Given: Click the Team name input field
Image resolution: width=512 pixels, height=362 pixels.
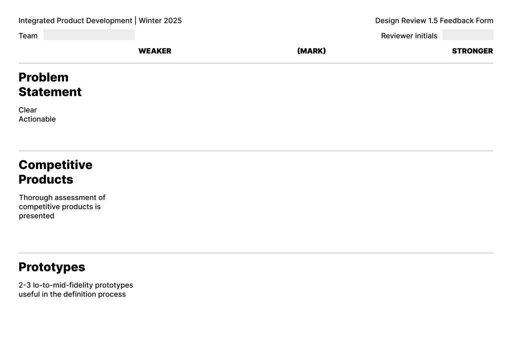Looking at the screenshot, I should coord(88,35).
